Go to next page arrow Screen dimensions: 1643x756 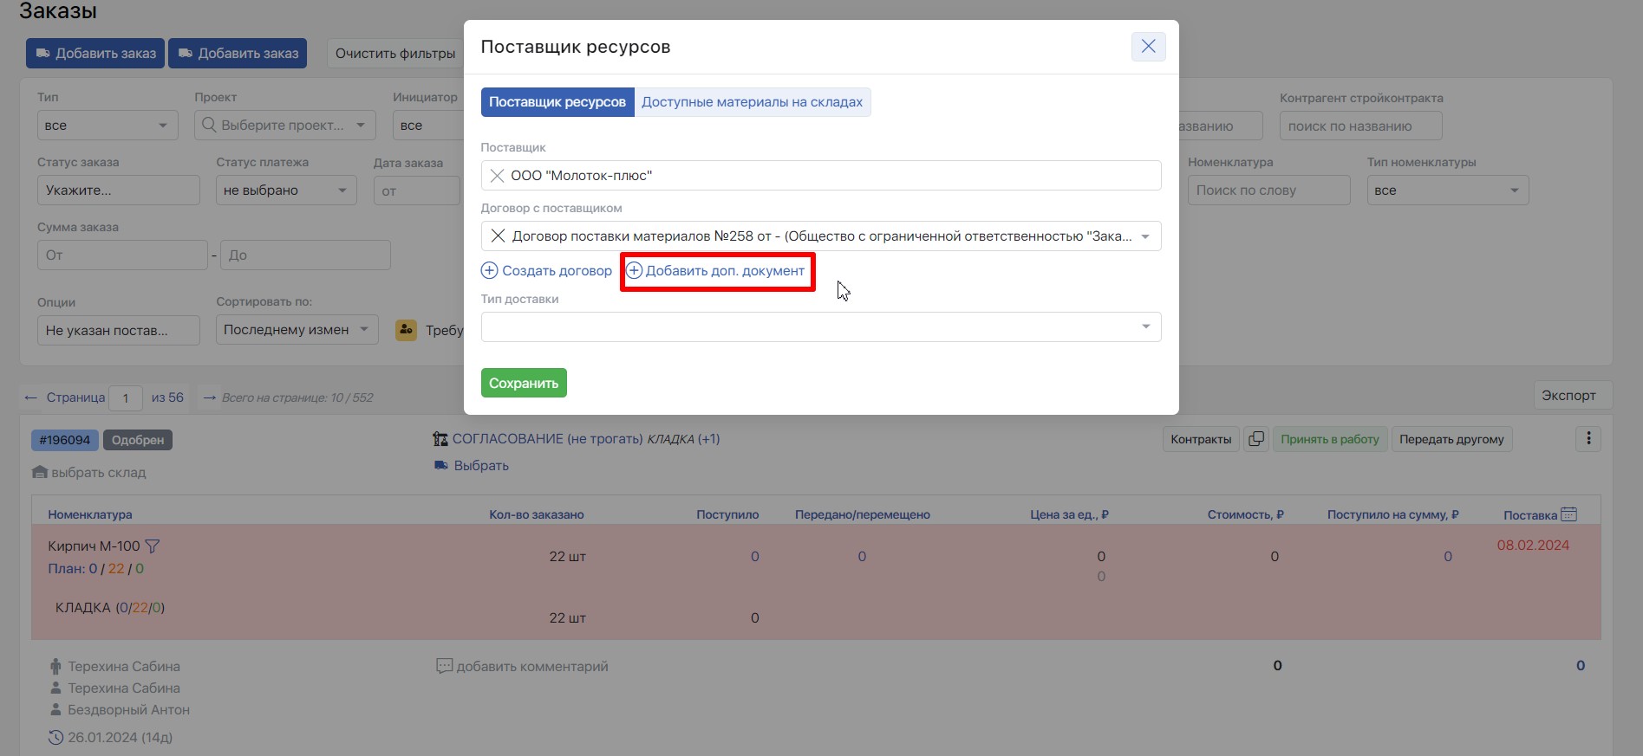pyautogui.click(x=209, y=397)
